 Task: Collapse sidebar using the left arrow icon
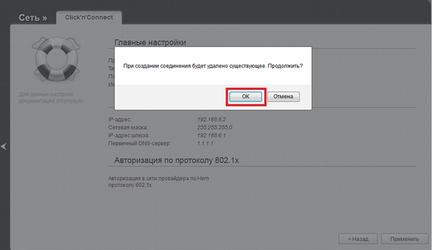pyautogui.click(x=3, y=146)
